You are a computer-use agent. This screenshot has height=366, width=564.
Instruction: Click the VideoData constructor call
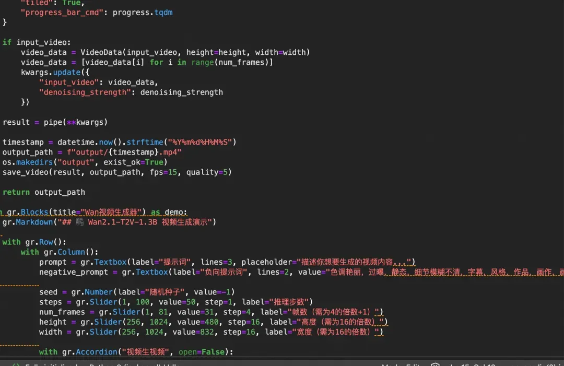(x=101, y=53)
